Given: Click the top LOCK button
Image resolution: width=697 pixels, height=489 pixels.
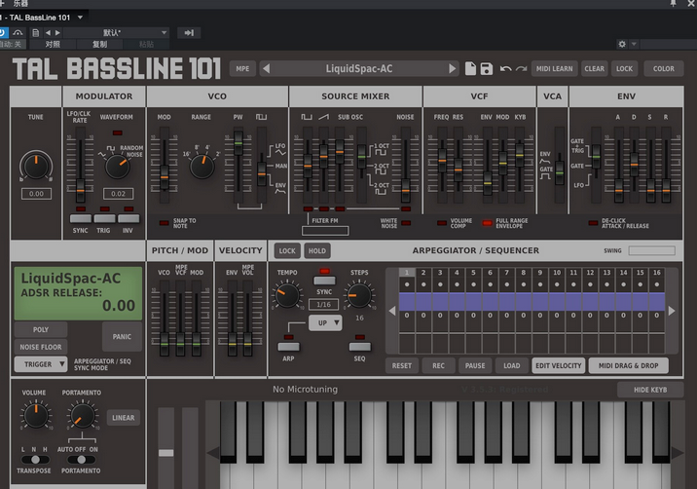Looking at the screenshot, I should coord(624,68).
